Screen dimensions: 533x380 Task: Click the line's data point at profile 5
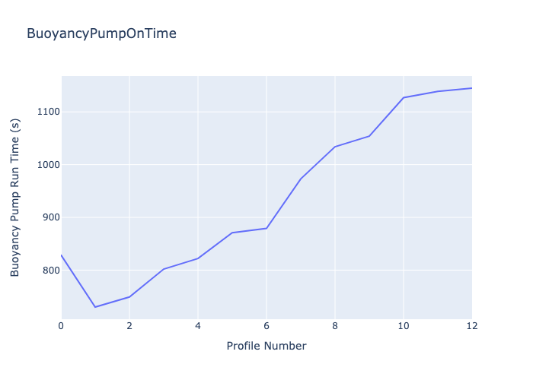coord(232,233)
